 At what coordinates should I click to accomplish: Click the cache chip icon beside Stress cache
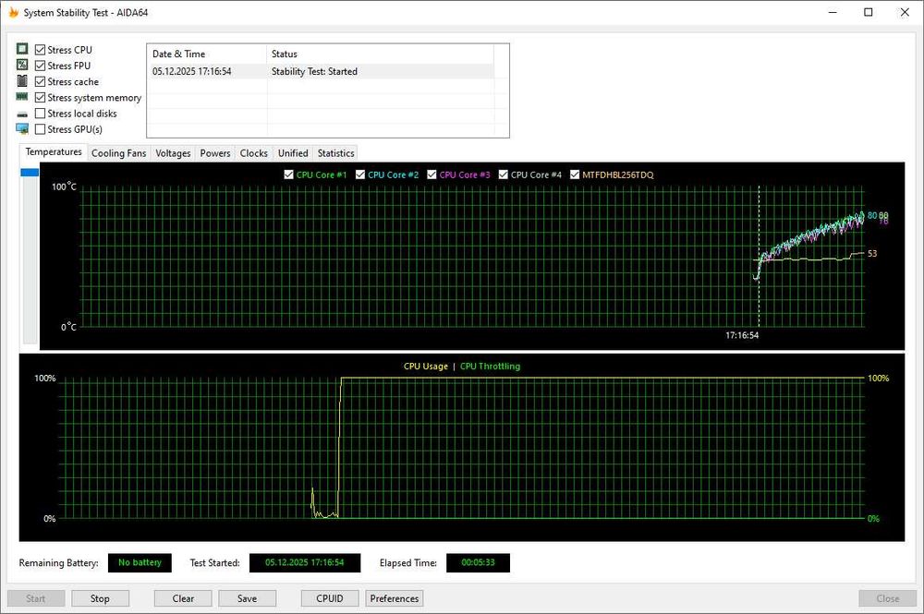22,80
